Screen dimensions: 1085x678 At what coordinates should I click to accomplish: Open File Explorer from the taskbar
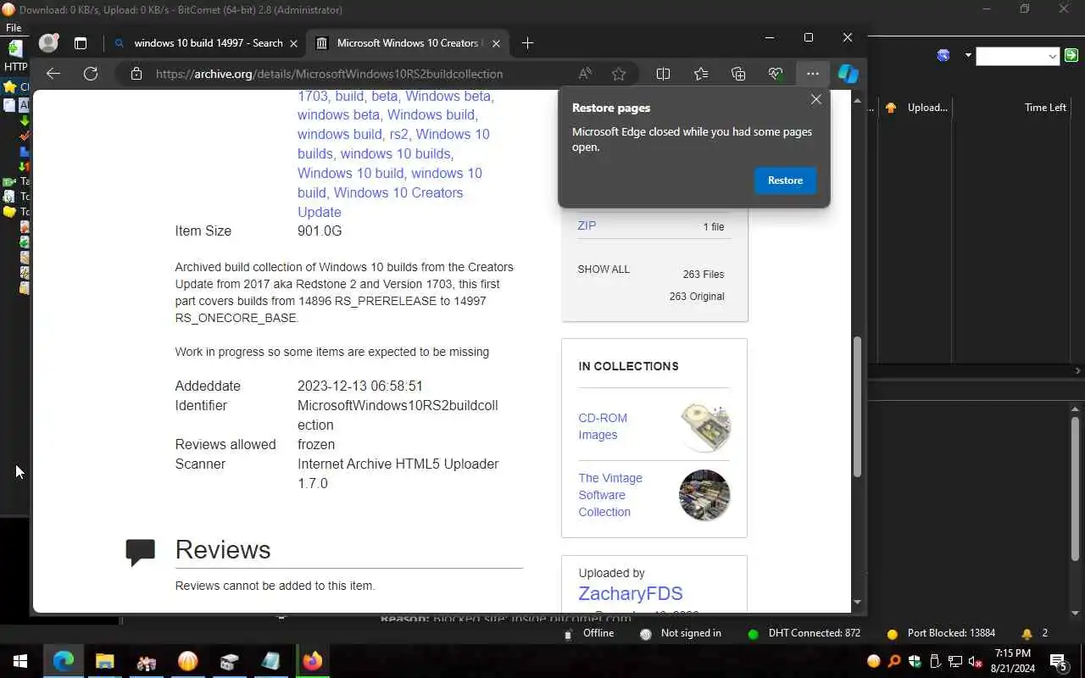coord(104,661)
